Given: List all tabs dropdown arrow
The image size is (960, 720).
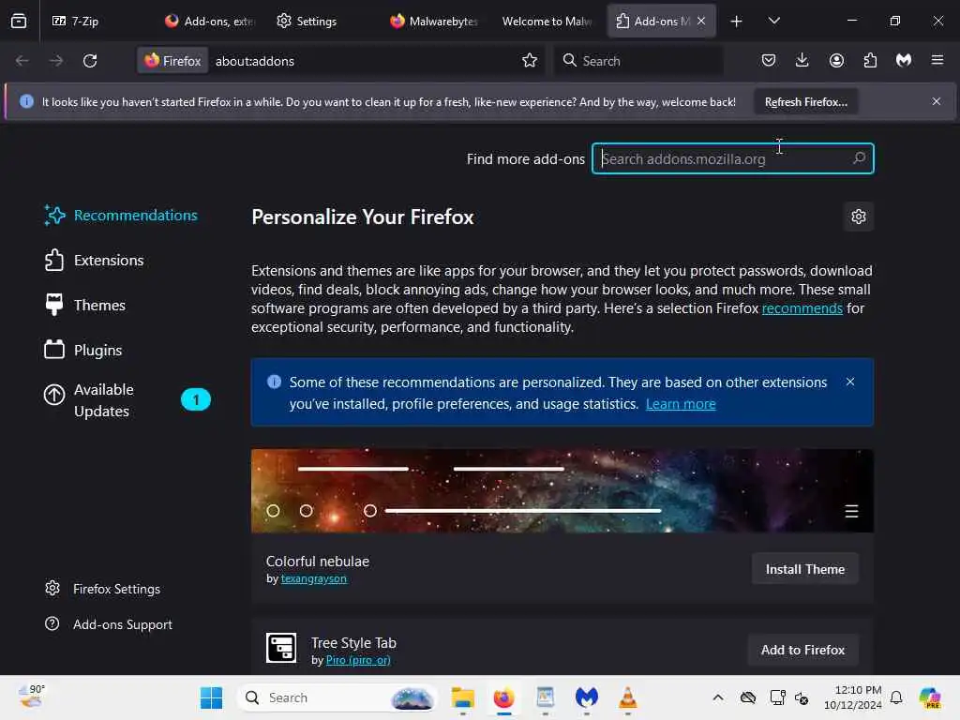Looking at the screenshot, I should click(x=773, y=21).
